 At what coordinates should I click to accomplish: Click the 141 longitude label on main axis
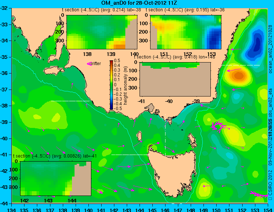pyautogui.click(x=101, y=209)
